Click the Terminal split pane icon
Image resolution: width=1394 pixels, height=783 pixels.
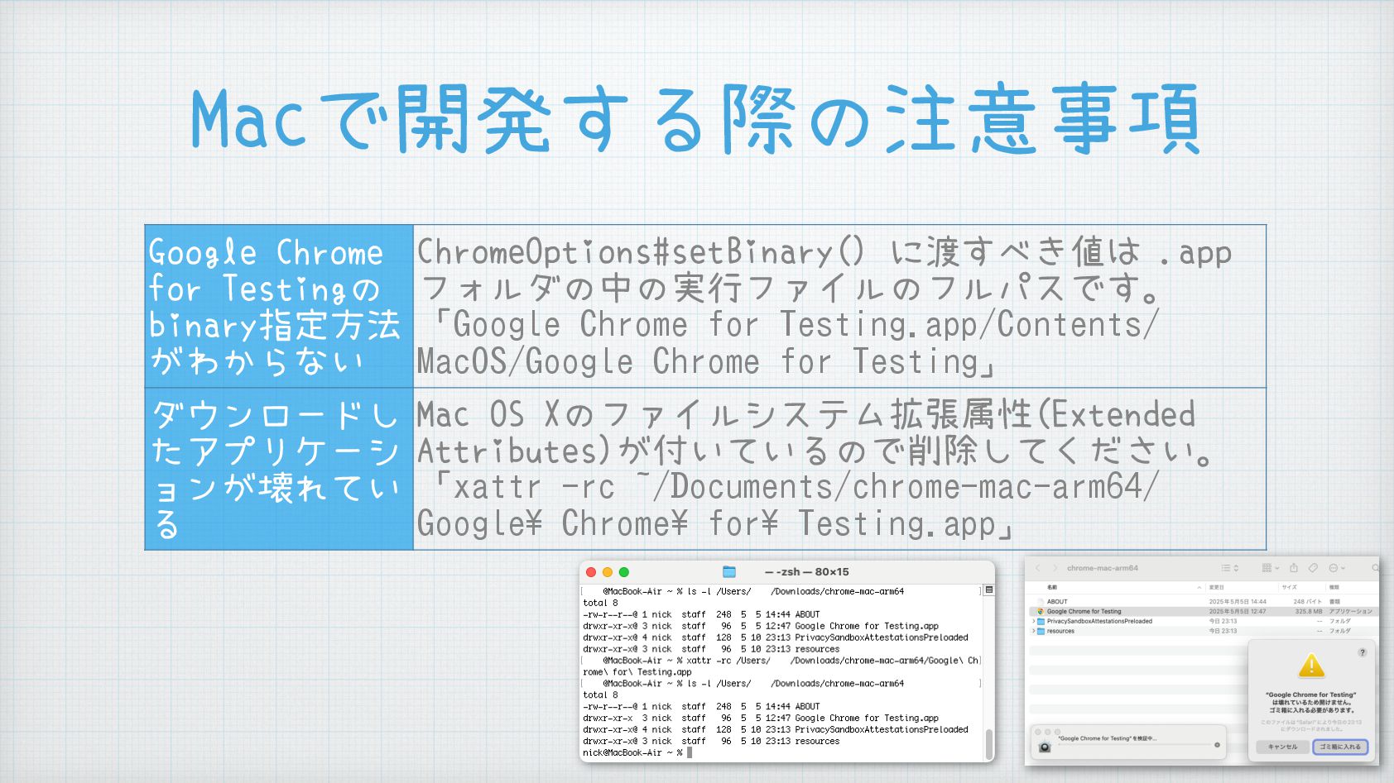click(x=988, y=590)
